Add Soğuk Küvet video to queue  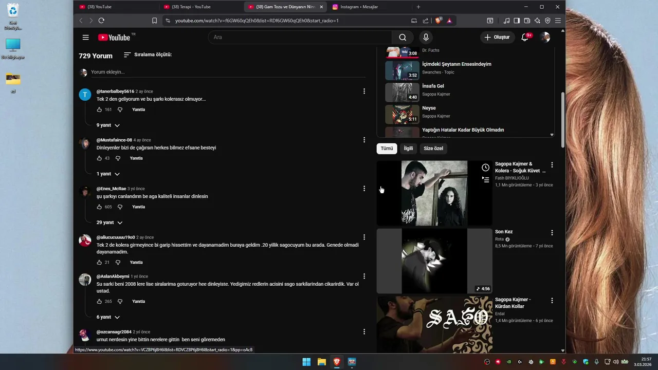click(485, 179)
